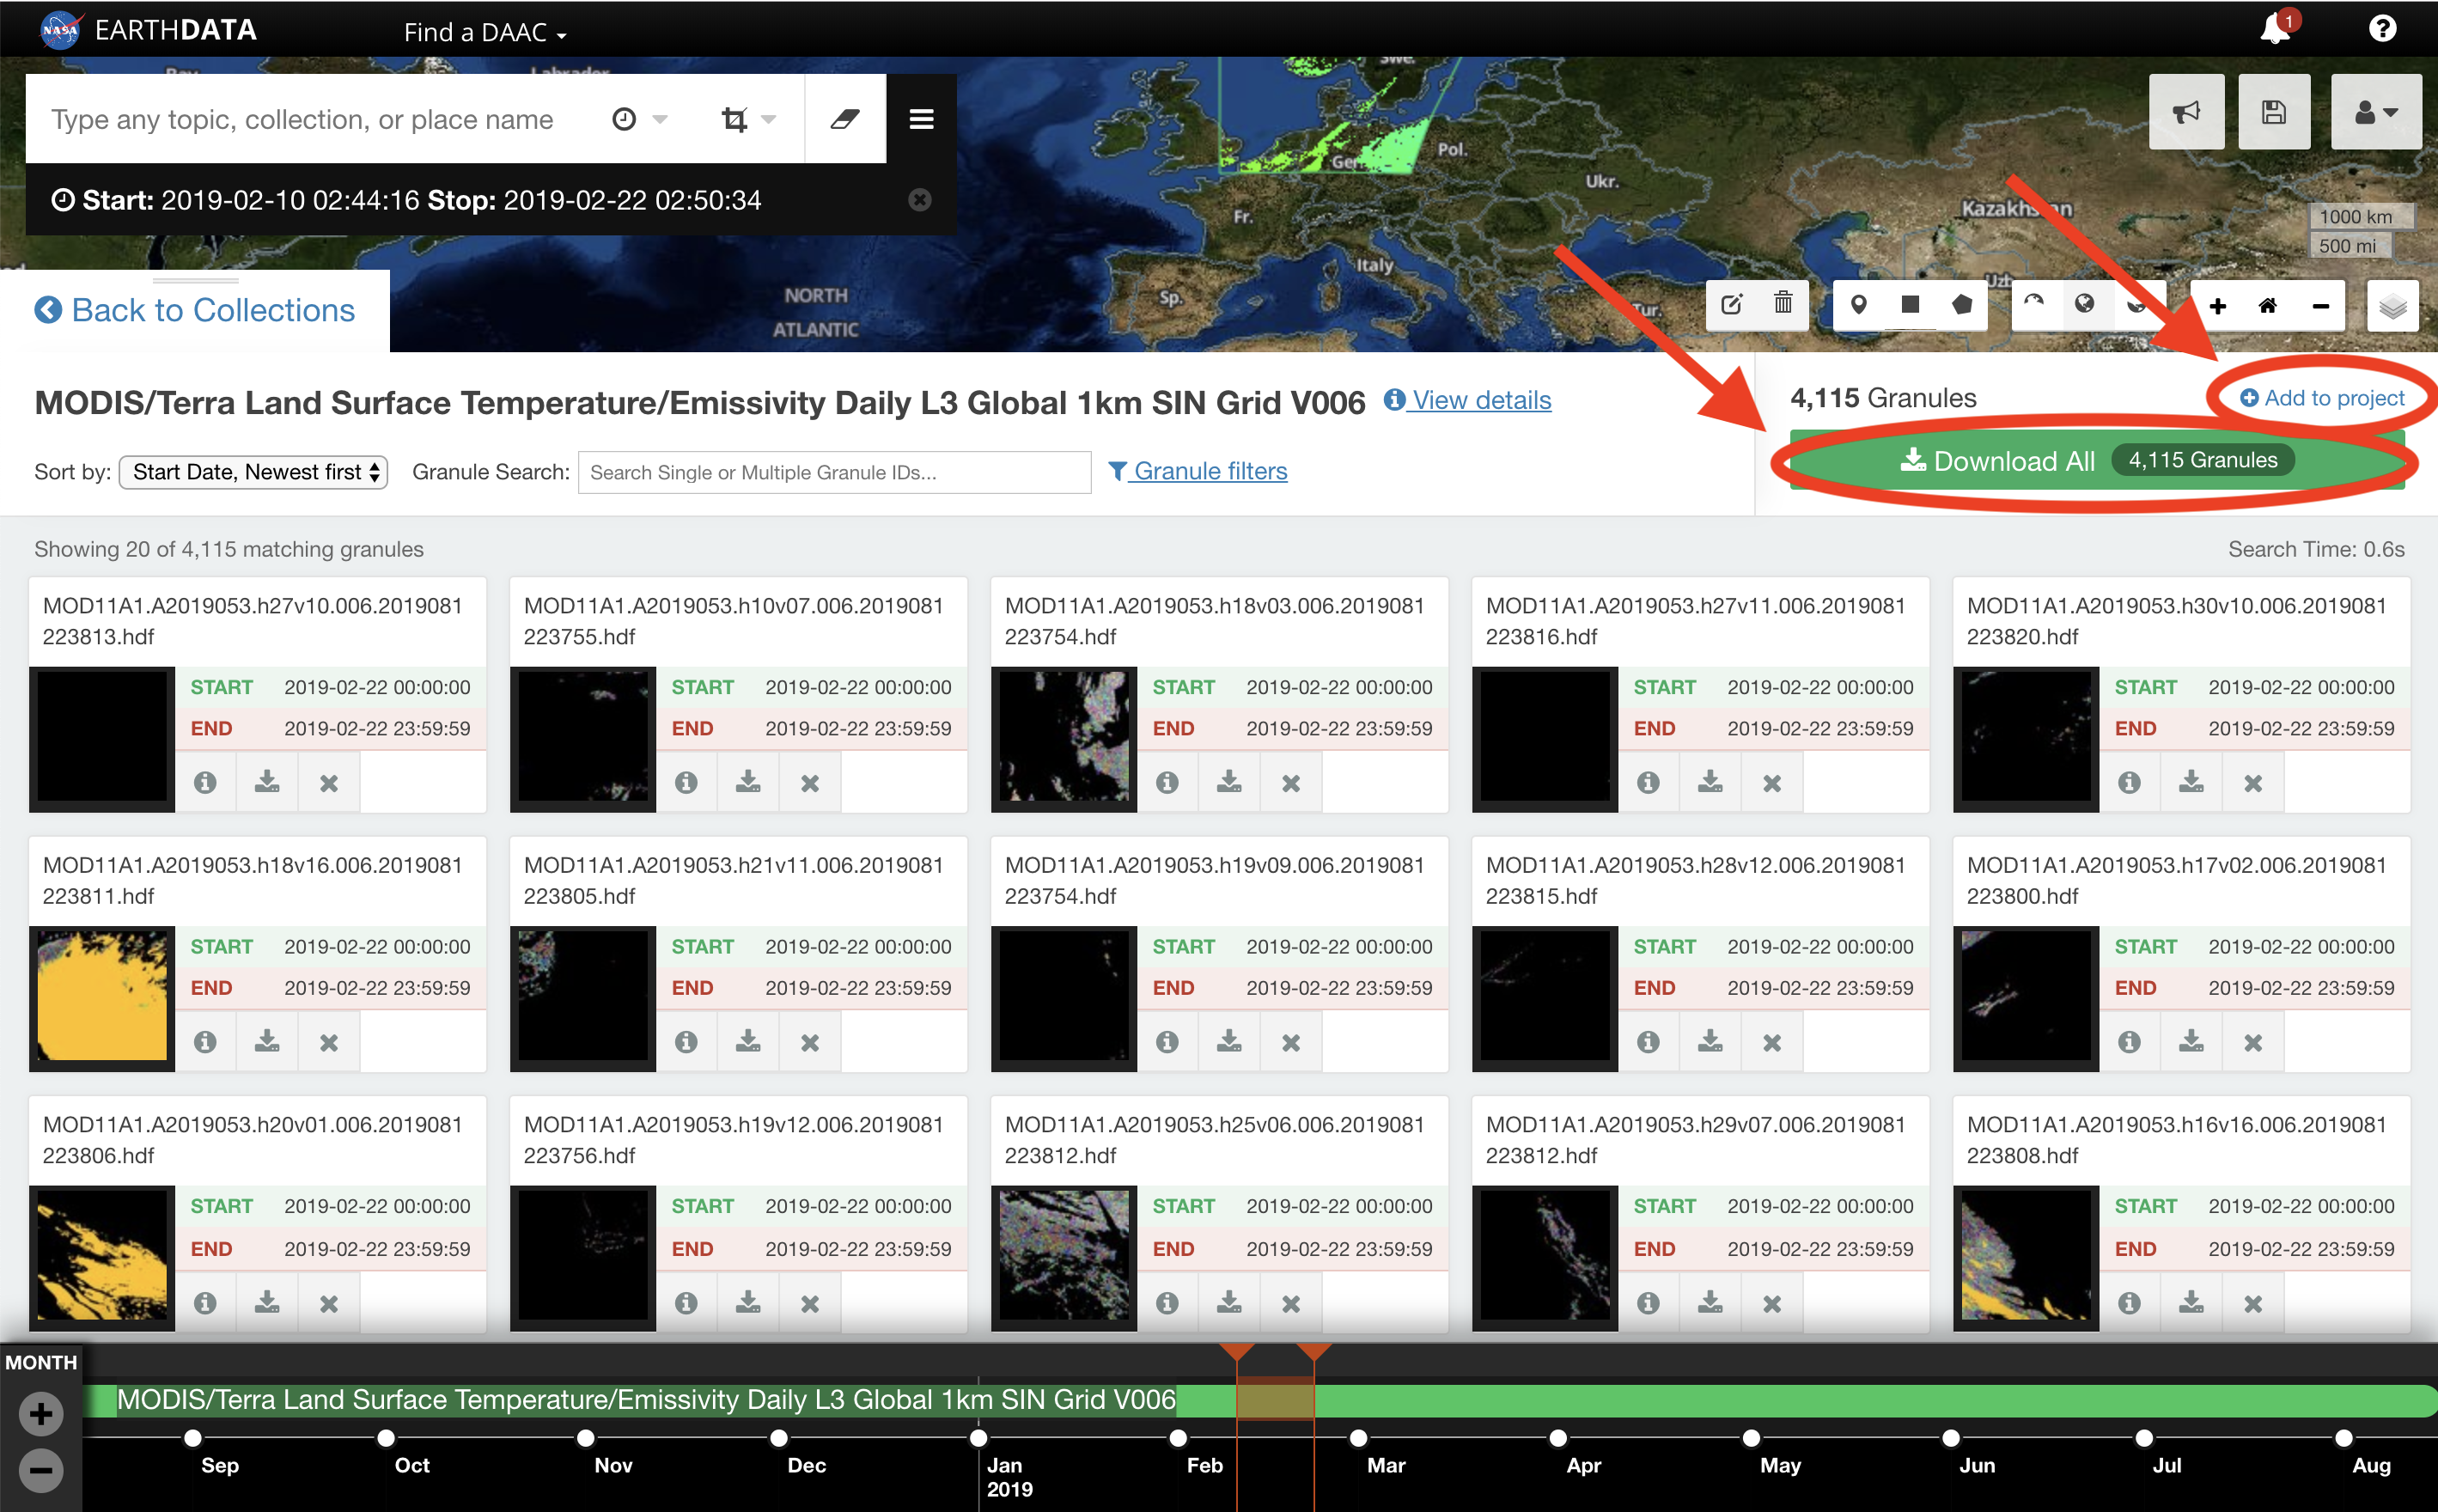This screenshot has height=1512, width=2438.
Task: Open the spatial crop filter dropdown
Action: click(x=749, y=119)
